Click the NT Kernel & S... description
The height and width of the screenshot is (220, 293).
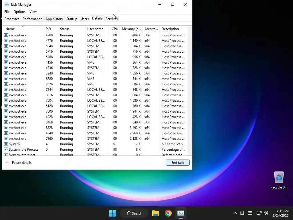coord(173,144)
